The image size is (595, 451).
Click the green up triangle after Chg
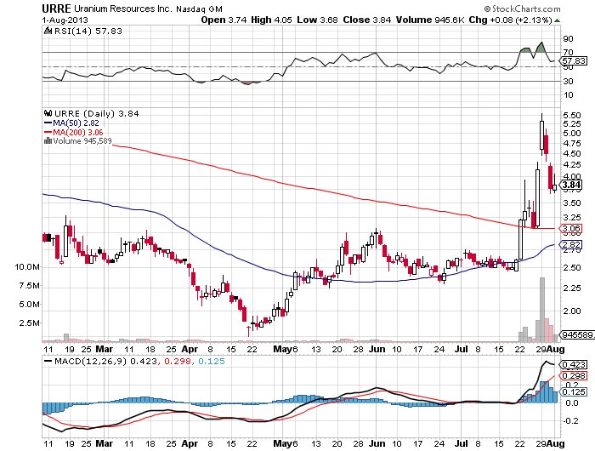coord(557,20)
